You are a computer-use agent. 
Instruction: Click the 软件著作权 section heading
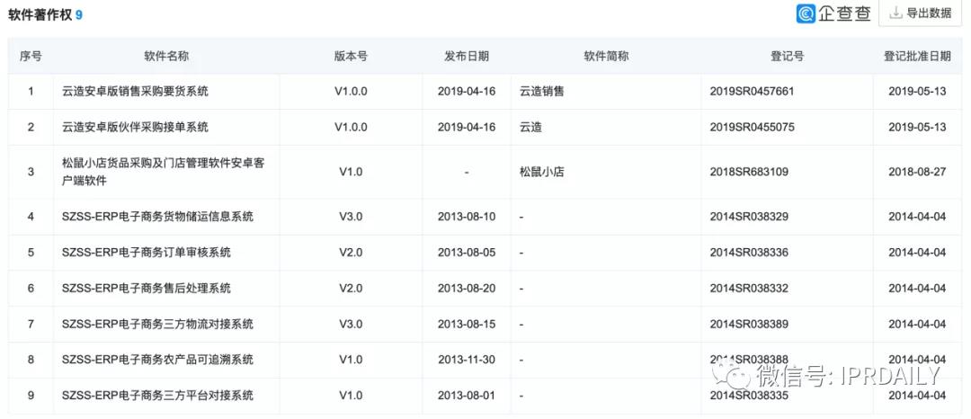tap(40, 15)
